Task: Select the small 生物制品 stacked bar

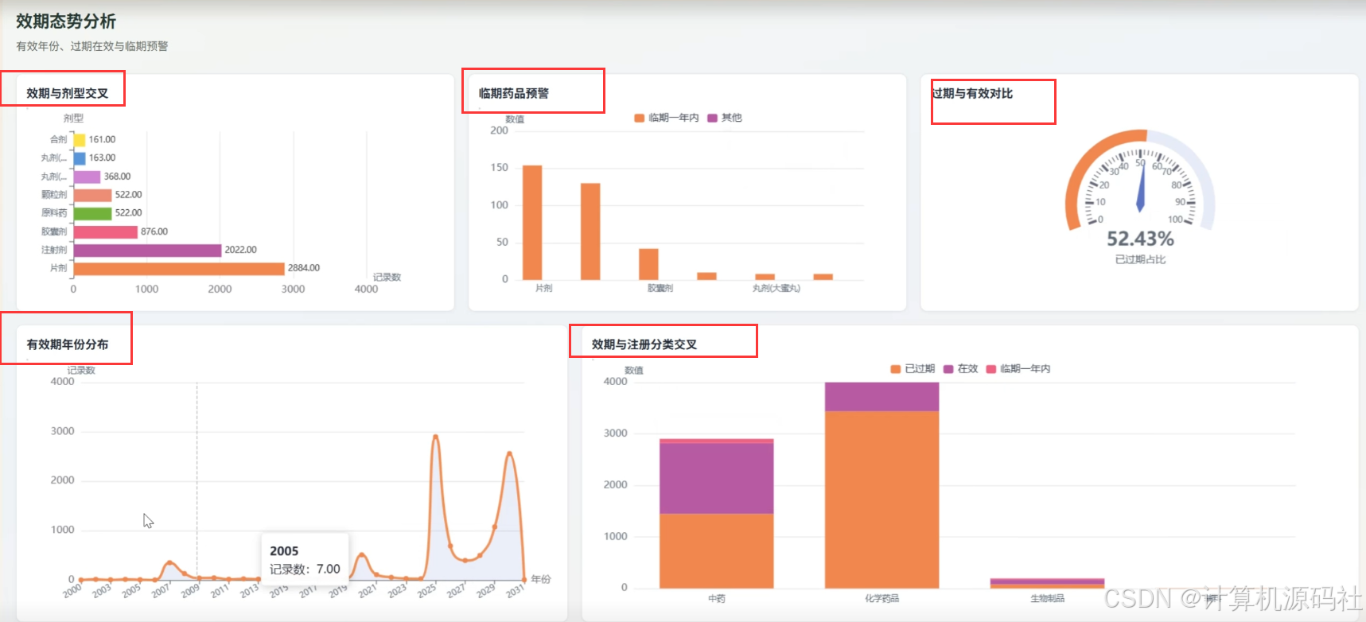Action: click(1047, 583)
